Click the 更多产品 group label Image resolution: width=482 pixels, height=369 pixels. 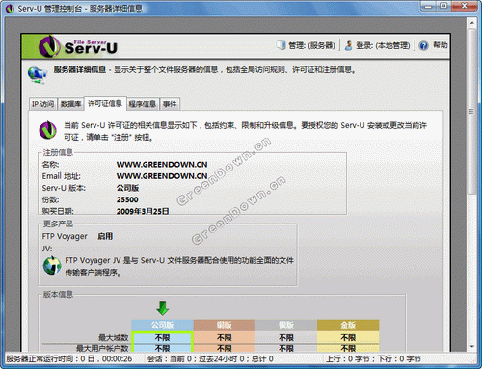[58, 224]
